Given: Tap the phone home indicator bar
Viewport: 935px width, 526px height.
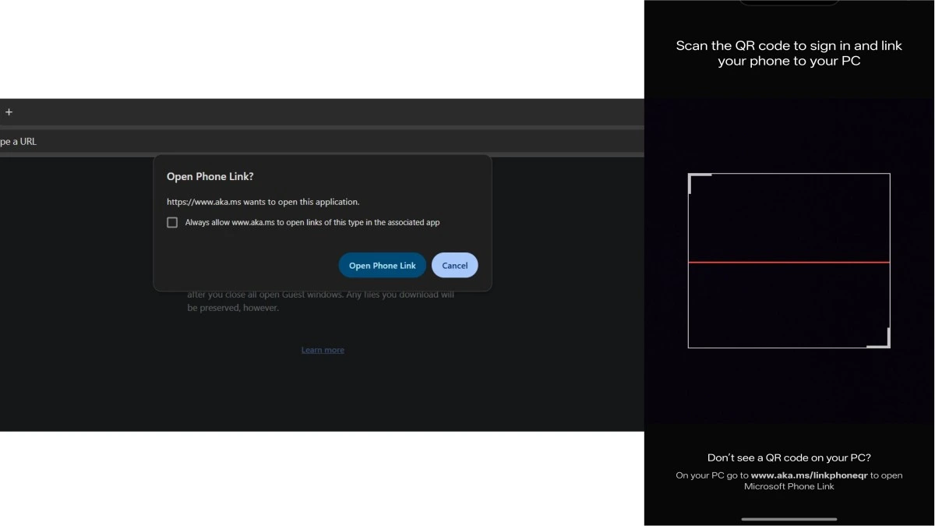Looking at the screenshot, I should [x=789, y=519].
